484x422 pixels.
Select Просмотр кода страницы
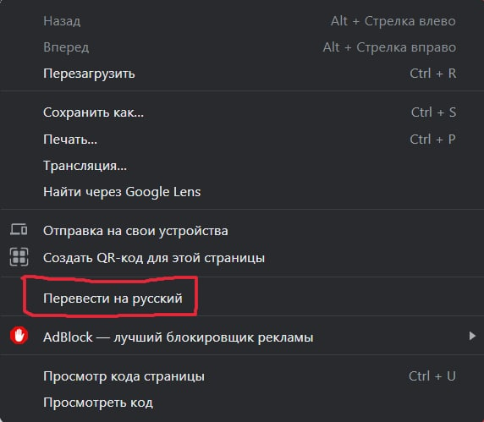pyautogui.click(x=242, y=376)
